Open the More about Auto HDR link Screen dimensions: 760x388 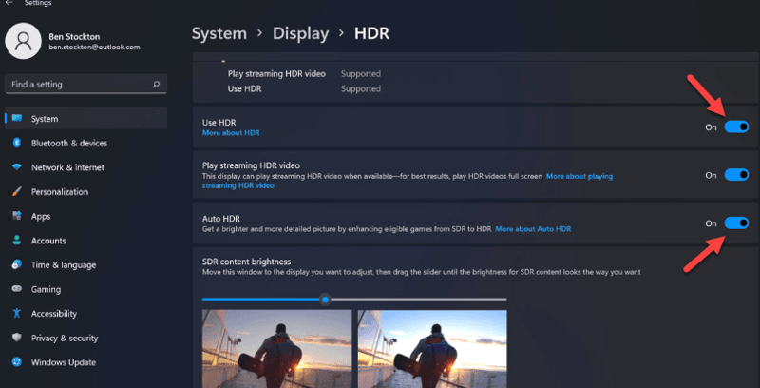point(532,229)
